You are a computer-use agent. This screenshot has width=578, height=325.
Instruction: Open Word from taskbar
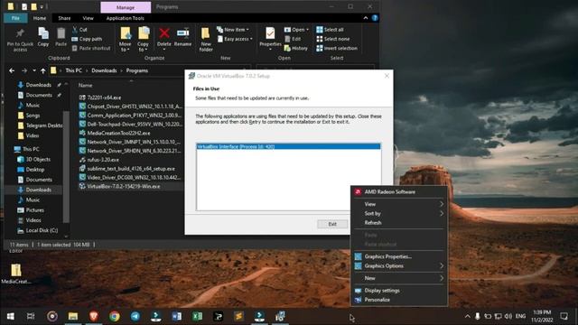coord(177,316)
